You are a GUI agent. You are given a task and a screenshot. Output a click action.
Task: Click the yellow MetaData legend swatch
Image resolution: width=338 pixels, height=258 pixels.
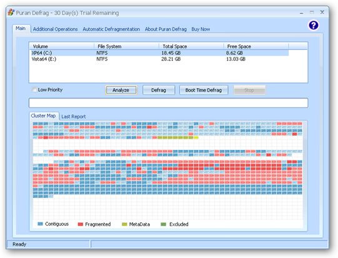[x=124, y=224]
